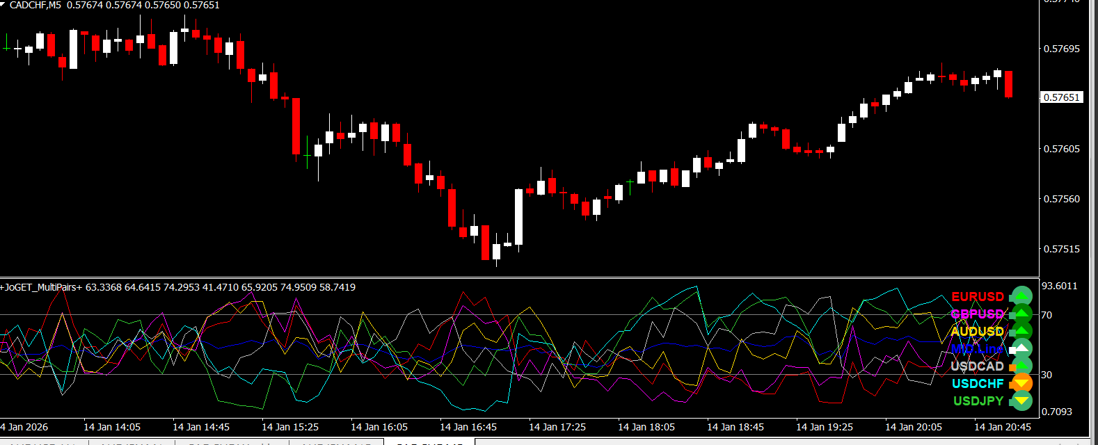The image size is (1098, 445).
Task: Click the USDCHF orange down-arrow icon
Action: pyautogui.click(x=1021, y=383)
